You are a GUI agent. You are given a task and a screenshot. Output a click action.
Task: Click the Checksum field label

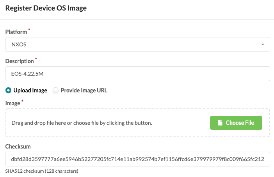pos(18,147)
